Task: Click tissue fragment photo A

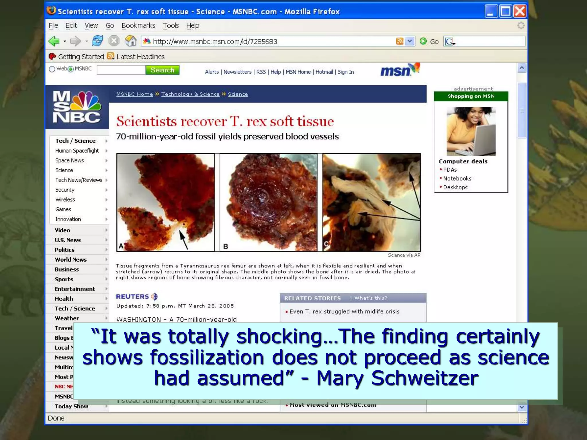Action: click(x=165, y=202)
